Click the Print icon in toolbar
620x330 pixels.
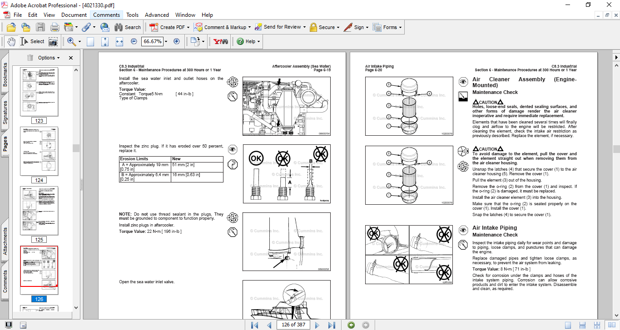pyautogui.click(x=55, y=27)
